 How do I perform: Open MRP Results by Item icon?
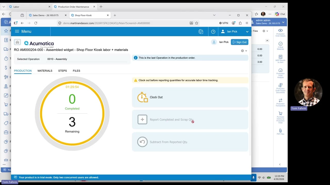point(280,59)
